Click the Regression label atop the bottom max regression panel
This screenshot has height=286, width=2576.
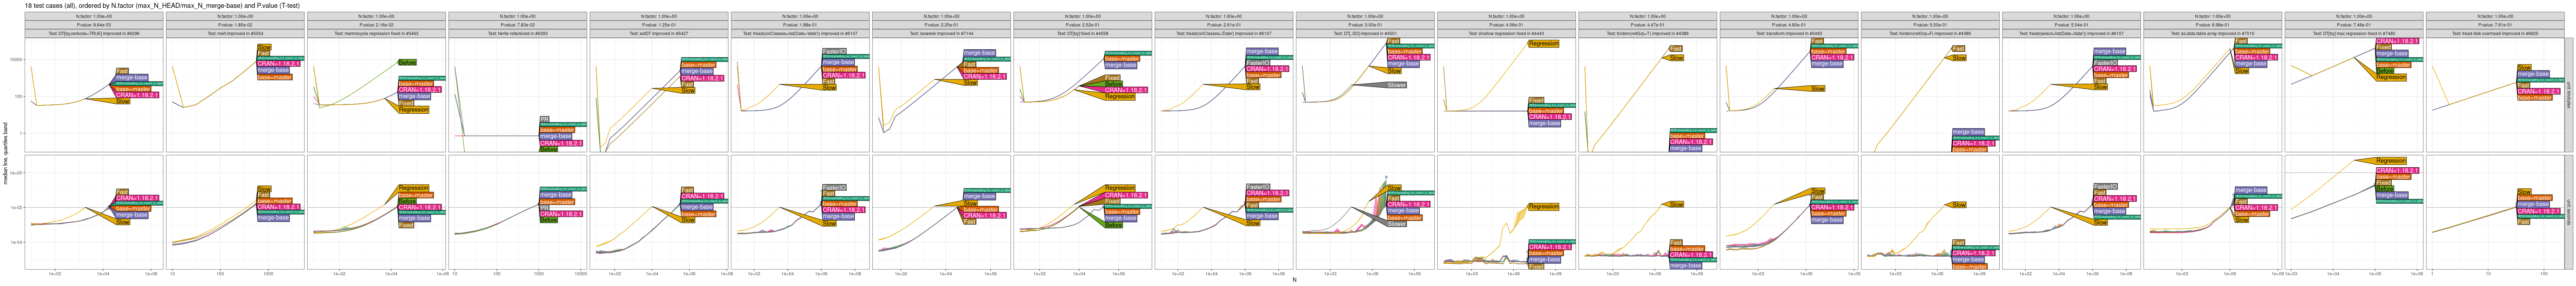(2390, 161)
